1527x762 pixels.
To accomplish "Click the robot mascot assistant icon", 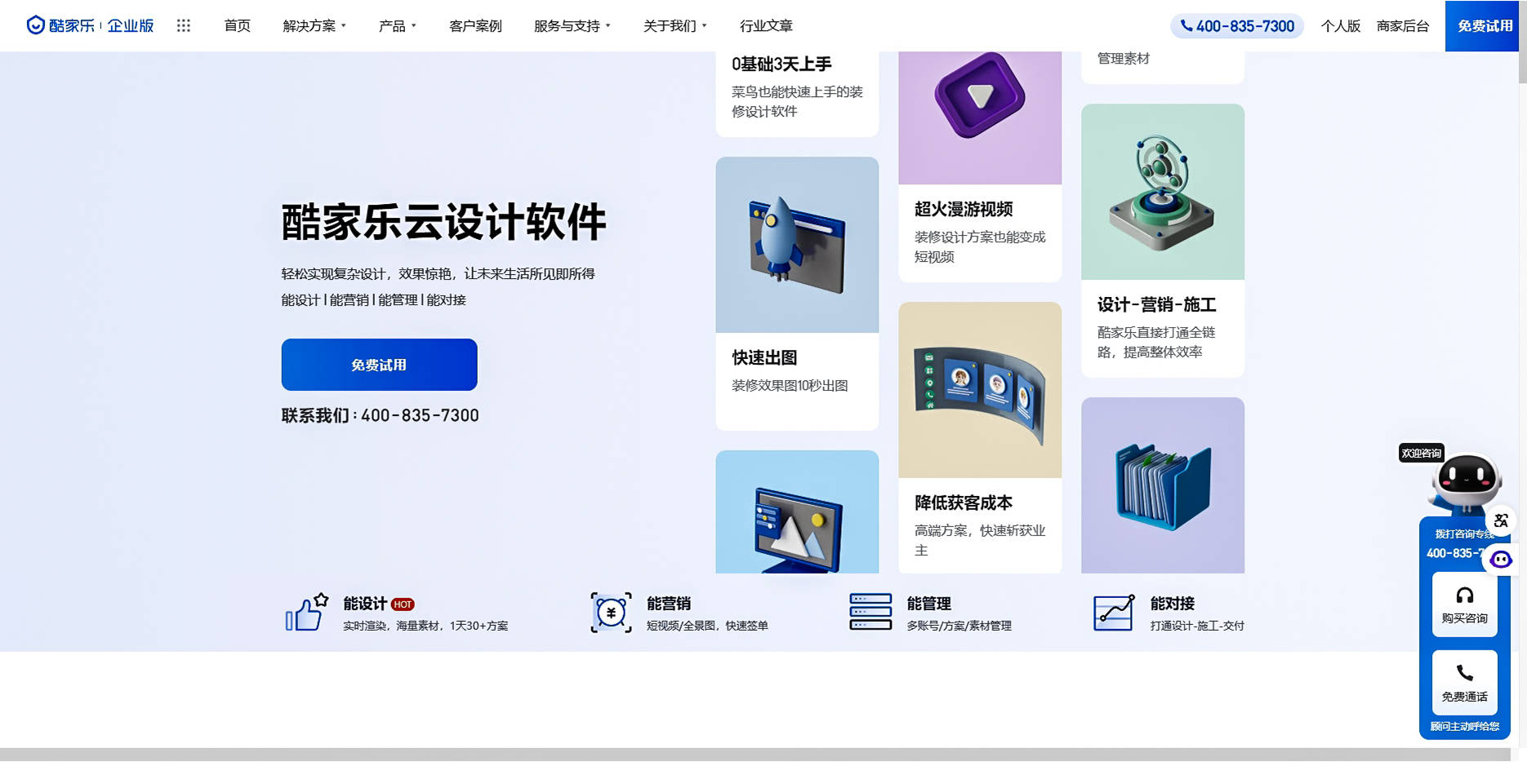I will click(x=1466, y=484).
